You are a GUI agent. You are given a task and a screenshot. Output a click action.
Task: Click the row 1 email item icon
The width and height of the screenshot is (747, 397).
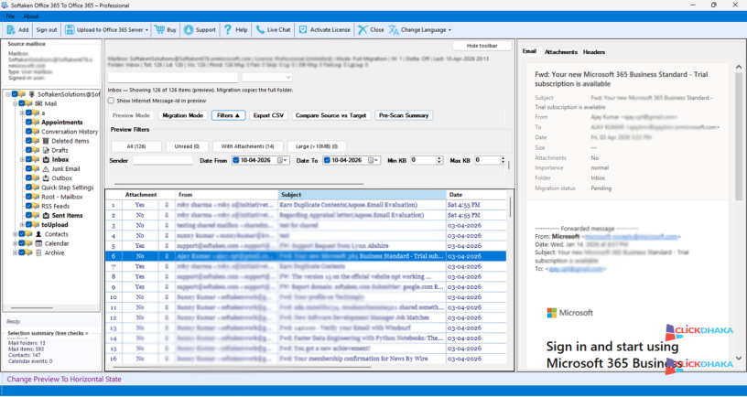pyautogui.click(x=167, y=205)
